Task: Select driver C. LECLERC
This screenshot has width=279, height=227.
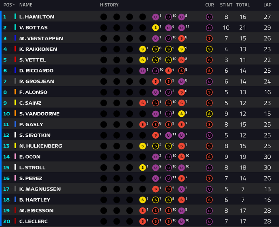Action: tap(33, 221)
